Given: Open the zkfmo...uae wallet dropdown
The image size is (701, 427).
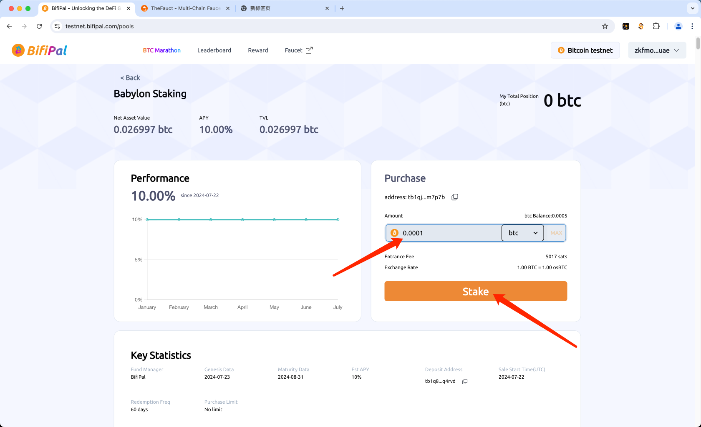Looking at the screenshot, I should click(x=657, y=50).
